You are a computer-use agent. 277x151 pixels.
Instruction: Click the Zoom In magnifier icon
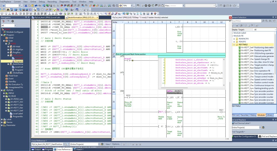(114, 6)
